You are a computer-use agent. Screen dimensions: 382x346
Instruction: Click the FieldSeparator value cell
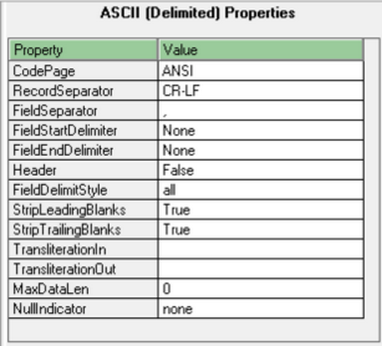pos(260,110)
